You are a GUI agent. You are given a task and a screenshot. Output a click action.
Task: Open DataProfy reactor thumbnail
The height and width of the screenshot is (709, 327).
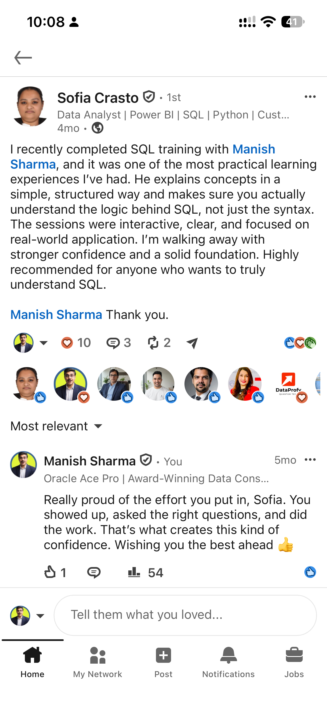coord(288,384)
